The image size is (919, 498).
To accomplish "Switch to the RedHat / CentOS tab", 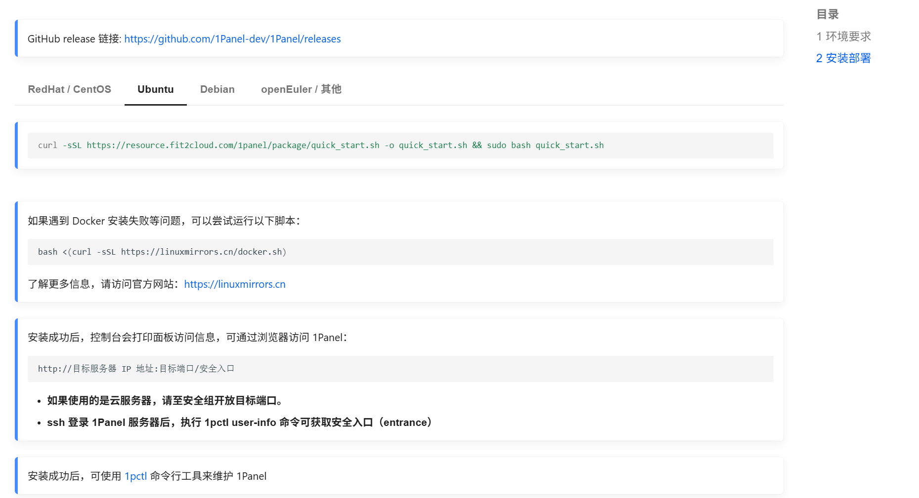I will point(69,89).
